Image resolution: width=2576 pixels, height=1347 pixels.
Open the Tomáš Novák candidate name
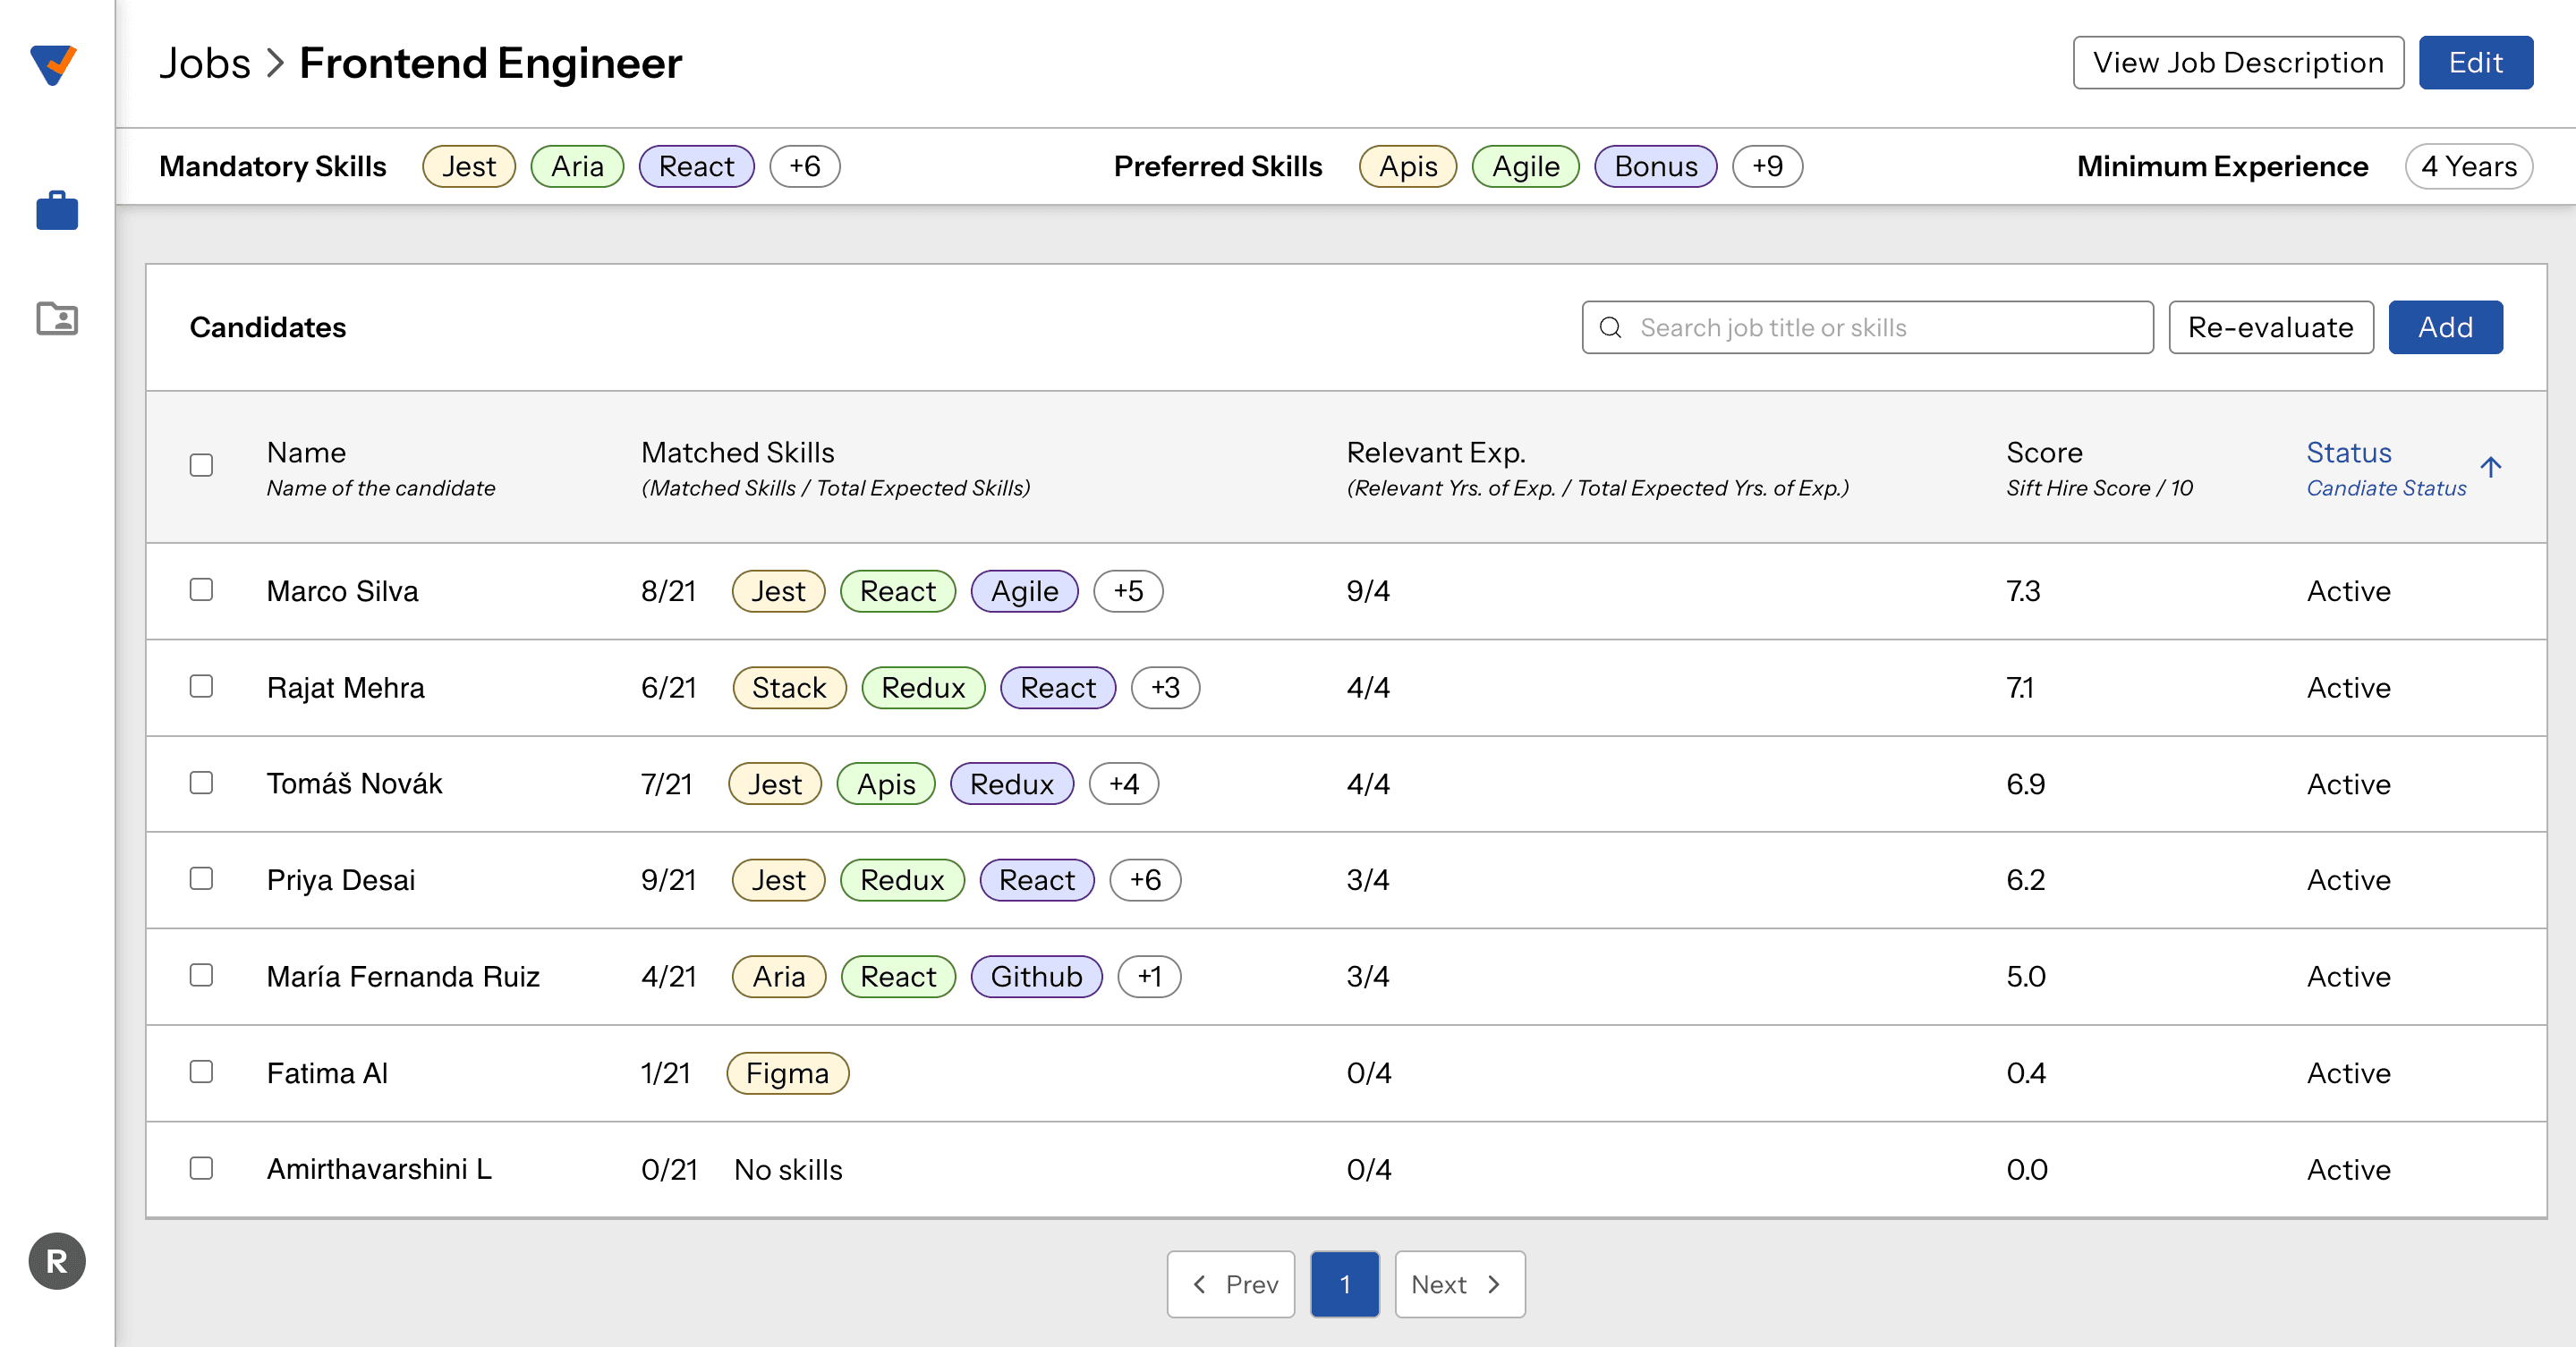[354, 784]
